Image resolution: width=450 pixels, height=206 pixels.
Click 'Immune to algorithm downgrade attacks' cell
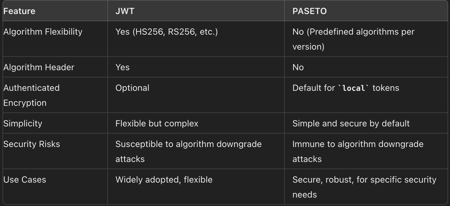pyautogui.click(x=358, y=151)
